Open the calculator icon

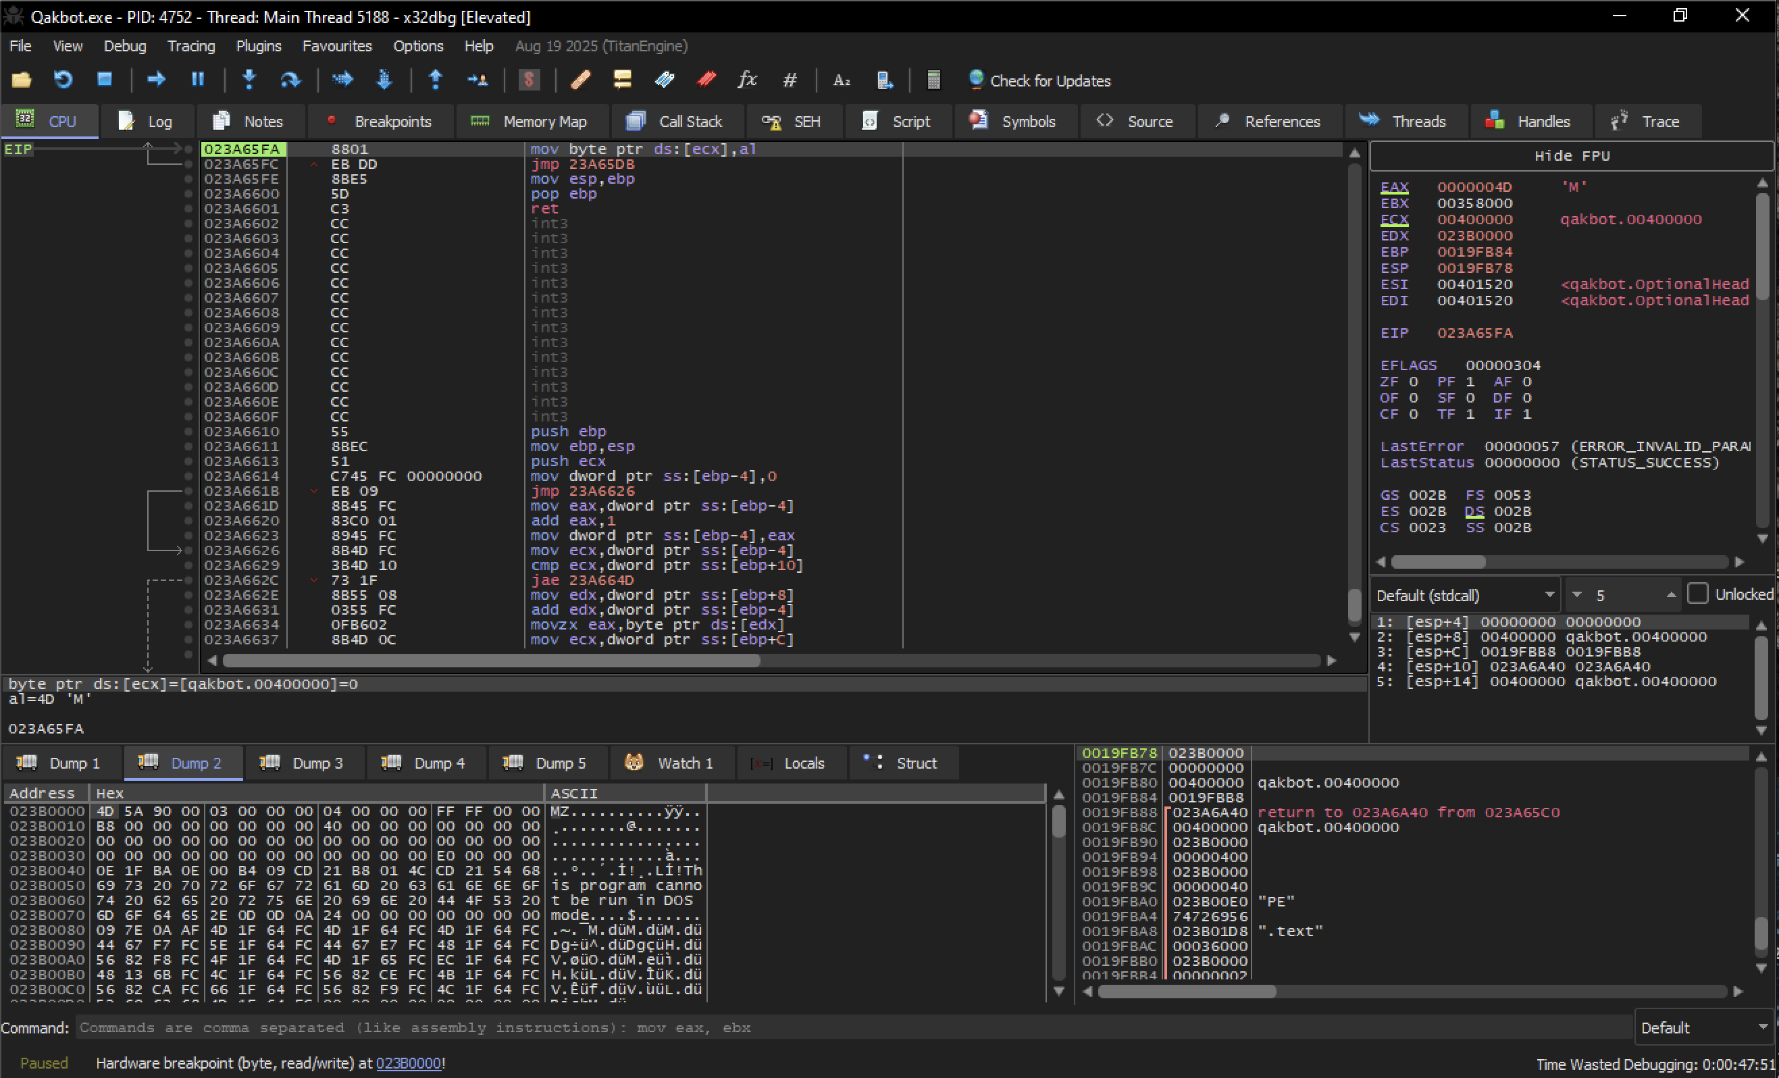click(933, 80)
